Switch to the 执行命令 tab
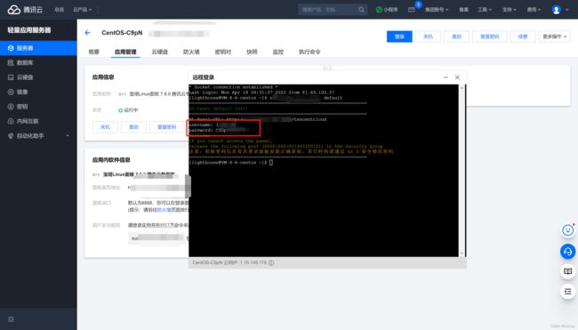This screenshot has height=330, width=578. 309,52
